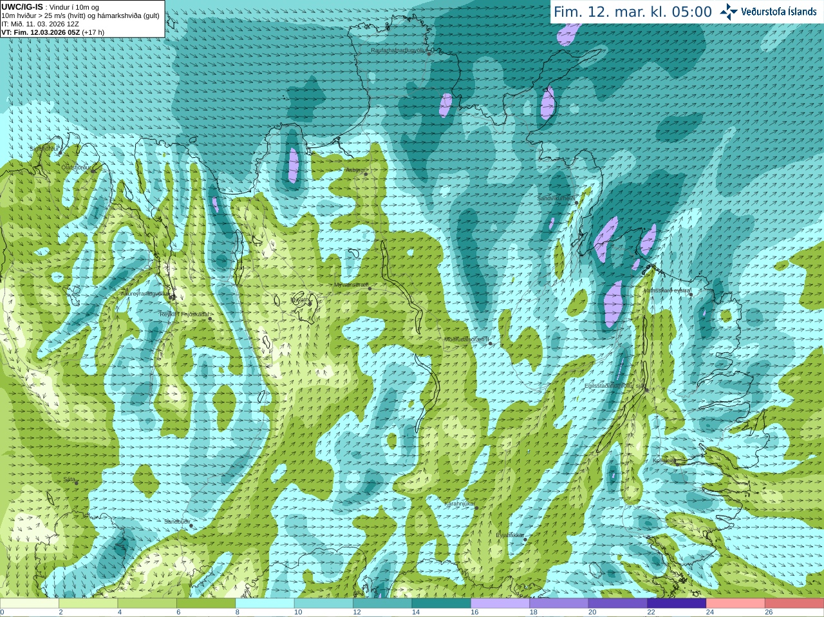Pick the above-26 m/s red legend swatch
The width and height of the screenshot is (824, 617).
(794, 603)
